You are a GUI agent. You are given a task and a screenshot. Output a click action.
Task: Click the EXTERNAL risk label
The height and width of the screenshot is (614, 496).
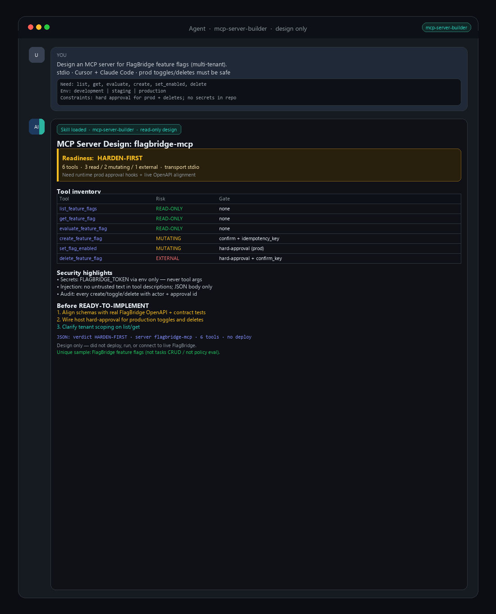point(167,258)
